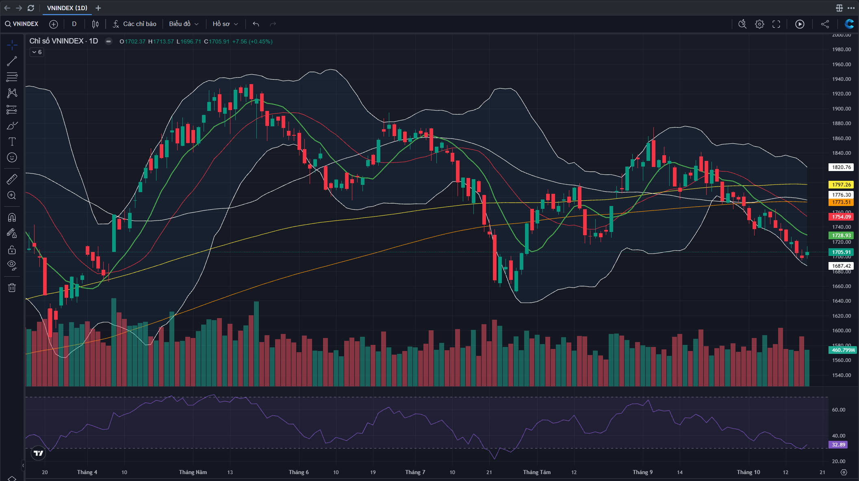Open the three-dot more menu
Screen dimensions: 859x481
point(851,8)
